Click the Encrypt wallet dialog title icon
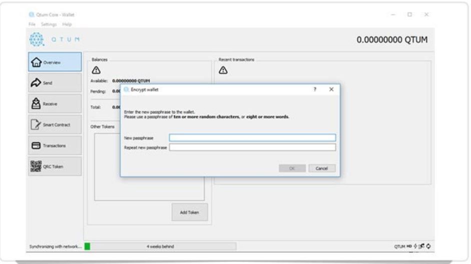 127,89
